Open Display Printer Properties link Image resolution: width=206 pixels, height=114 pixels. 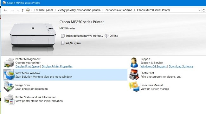57,67
